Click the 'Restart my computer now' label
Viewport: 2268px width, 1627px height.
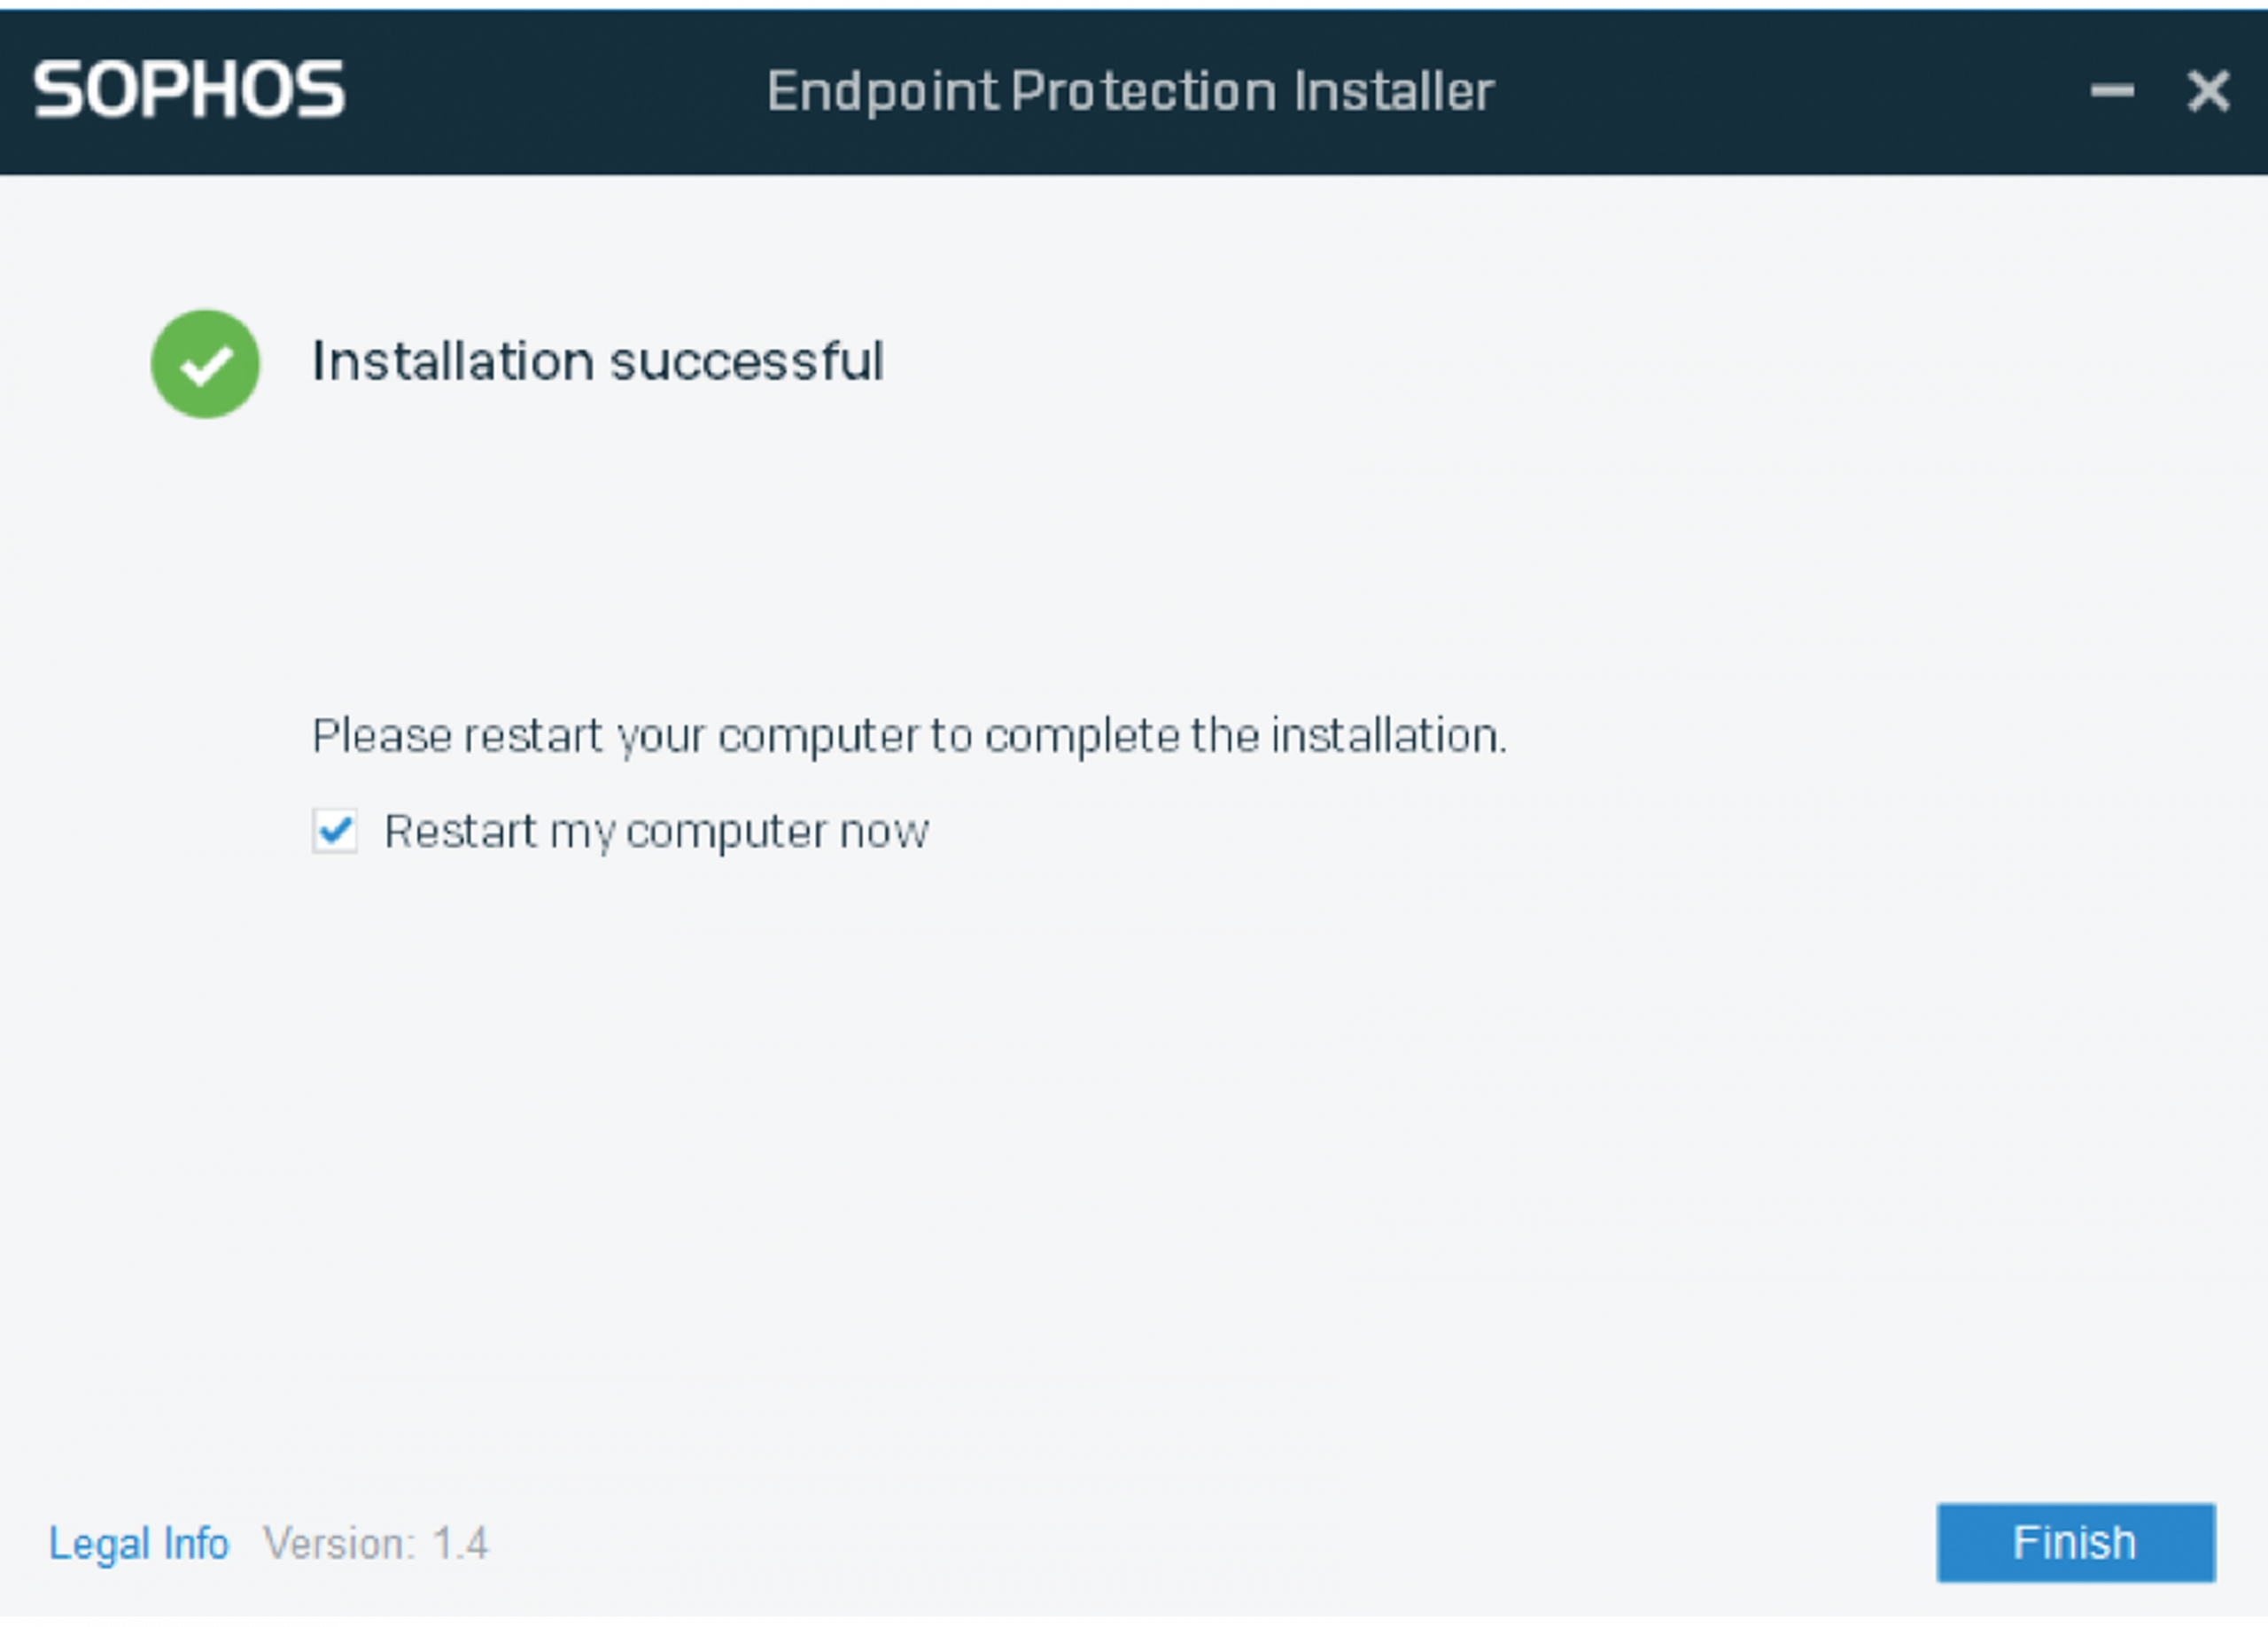[657, 832]
